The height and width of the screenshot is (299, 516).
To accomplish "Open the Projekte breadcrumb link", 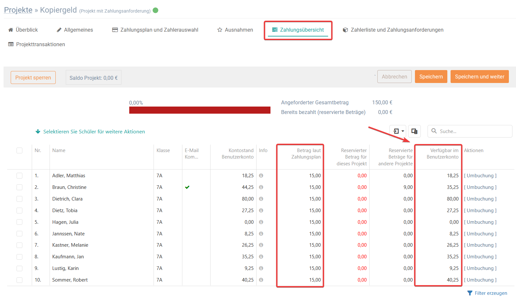I will tap(18, 10).
